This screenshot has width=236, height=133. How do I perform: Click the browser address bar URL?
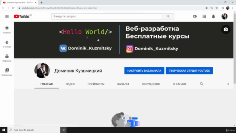click(x=59, y=8)
